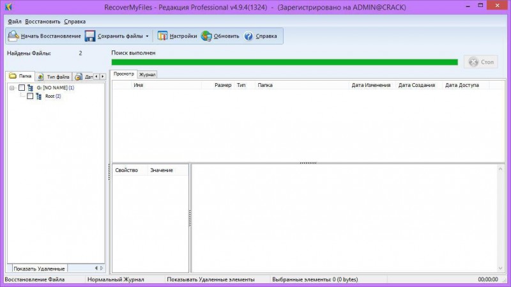Switch to the Дата tab
511x287 pixels.
click(83, 77)
